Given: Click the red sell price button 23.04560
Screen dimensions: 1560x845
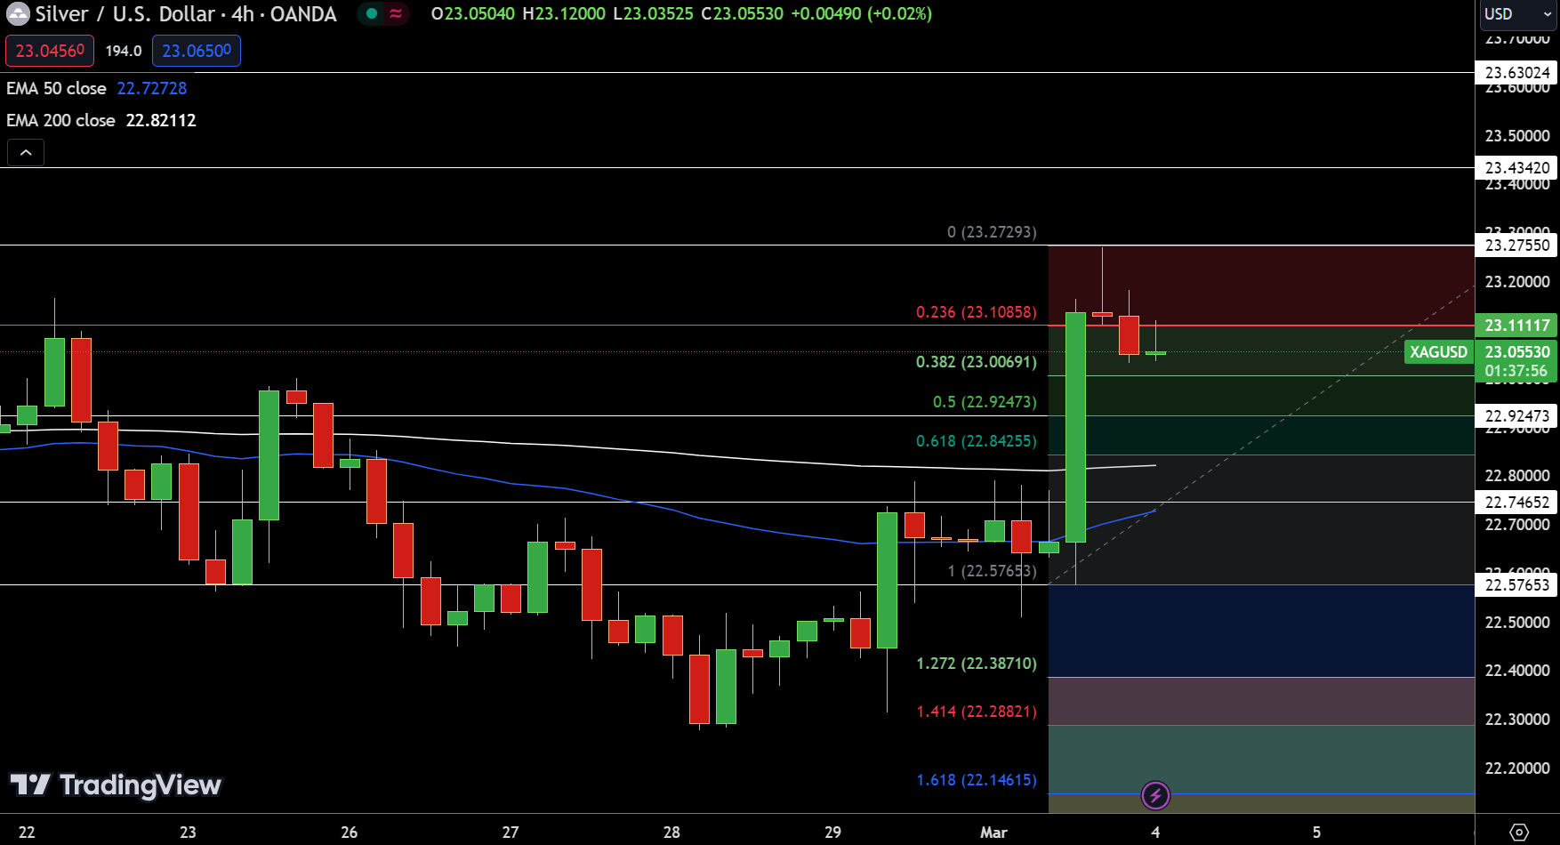Looking at the screenshot, I should (50, 51).
